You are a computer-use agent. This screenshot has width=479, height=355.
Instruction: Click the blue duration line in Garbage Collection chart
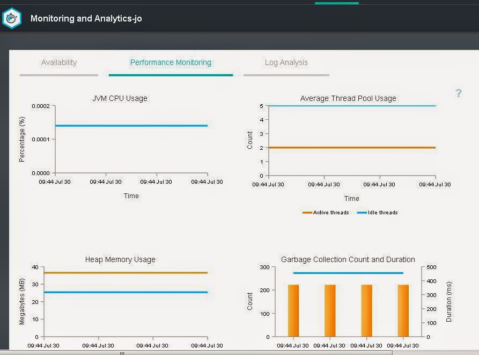[348, 273]
